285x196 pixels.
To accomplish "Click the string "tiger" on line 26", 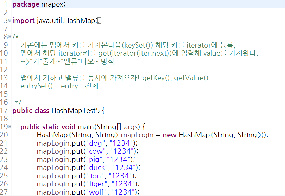I will point(97,184).
